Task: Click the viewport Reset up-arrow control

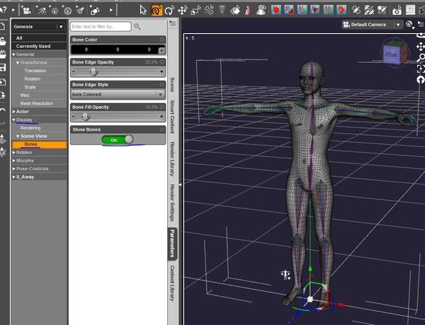Action: click(x=420, y=80)
